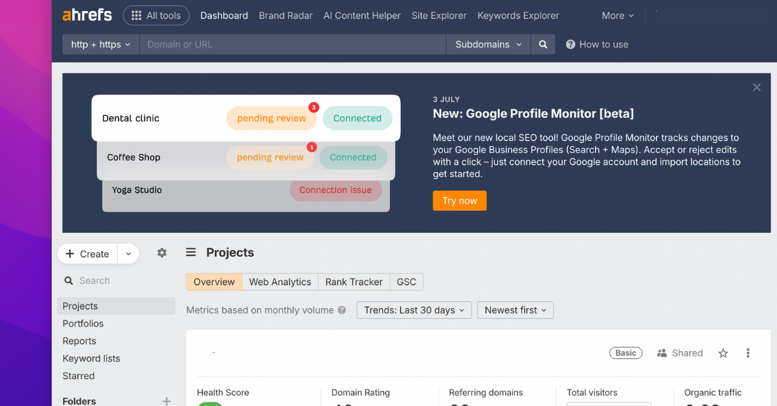Click the Health Score label
Viewport: 777px width, 406px height.
(223, 392)
